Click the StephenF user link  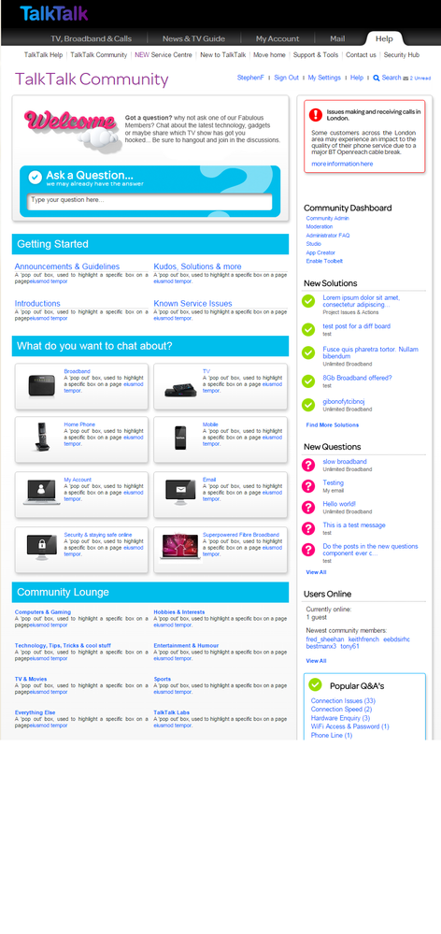click(x=250, y=78)
